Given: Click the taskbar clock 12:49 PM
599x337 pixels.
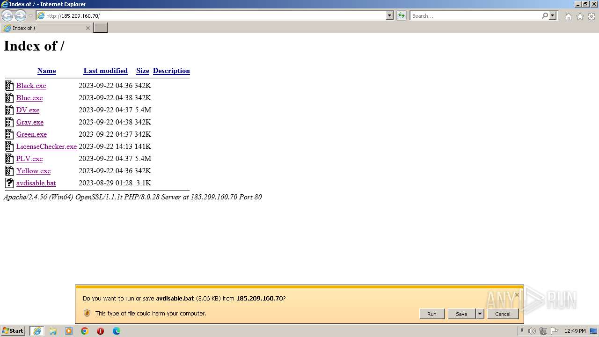Looking at the screenshot, I should pos(575,331).
